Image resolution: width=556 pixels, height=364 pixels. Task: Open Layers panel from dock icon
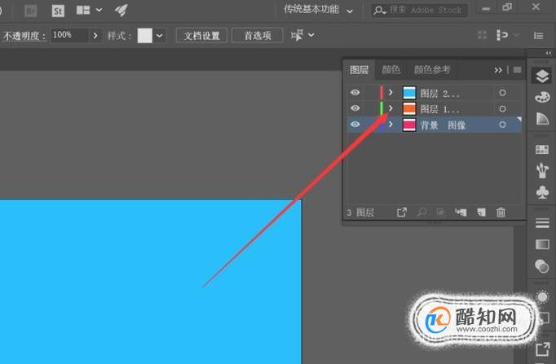pyautogui.click(x=542, y=76)
